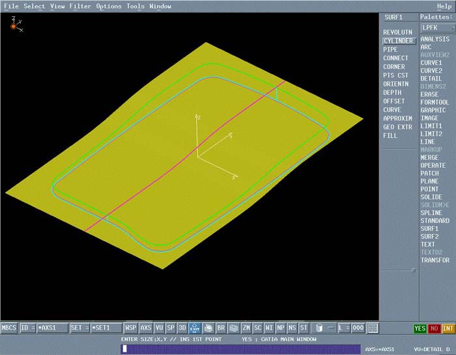Click the grid keypad icon in bottom toolbar

(x=373, y=328)
